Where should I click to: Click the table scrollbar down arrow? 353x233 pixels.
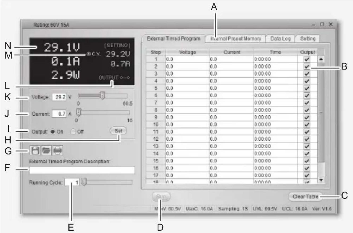[321, 180]
